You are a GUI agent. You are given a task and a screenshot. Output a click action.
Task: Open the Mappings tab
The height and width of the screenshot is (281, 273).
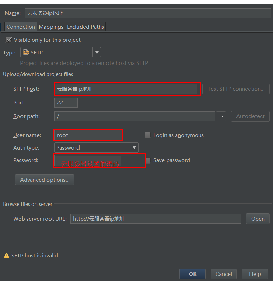click(51, 27)
